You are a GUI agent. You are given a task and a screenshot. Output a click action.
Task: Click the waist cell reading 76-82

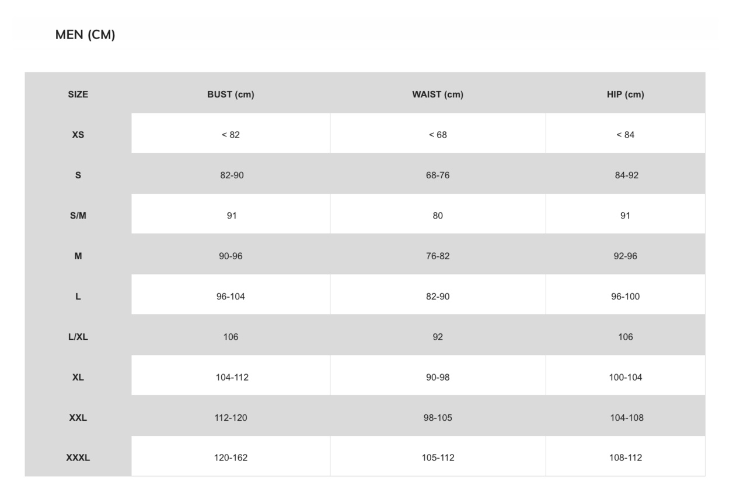coord(438,256)
